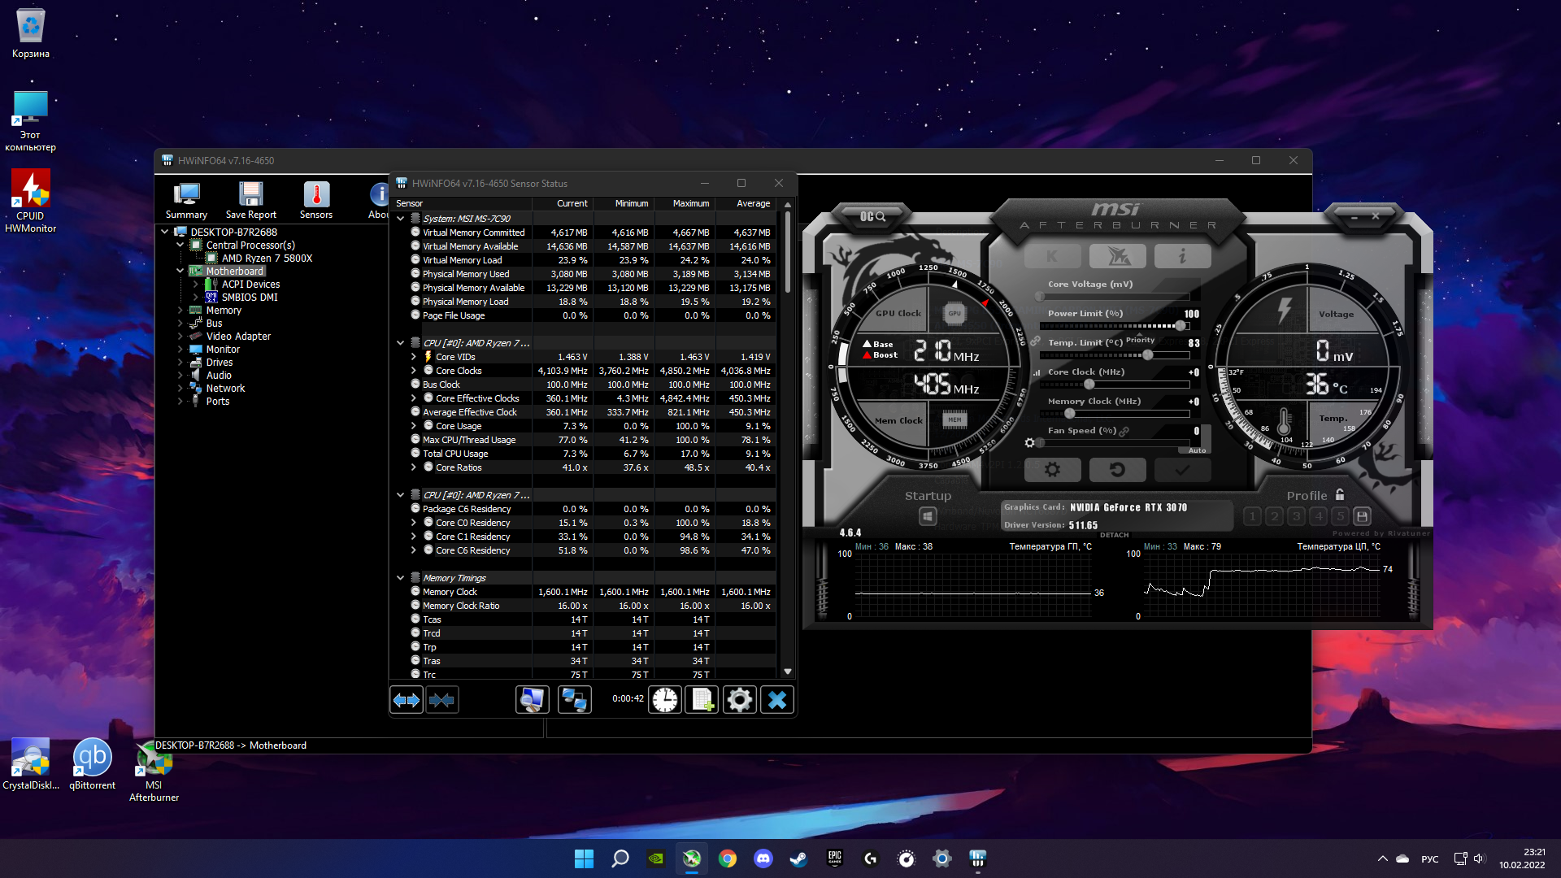The width and height of the screenshot is (1561, 878).
Task: Click Afterburner reset to defaults button
Action: (x=1117, y=470)
